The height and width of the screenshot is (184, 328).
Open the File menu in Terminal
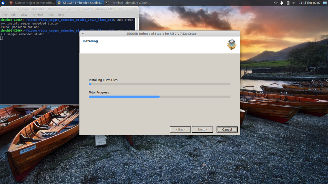tap(5, 15)
